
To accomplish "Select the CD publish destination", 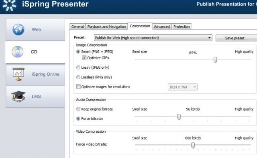I will pyautogui.click(x=35, y=52).
